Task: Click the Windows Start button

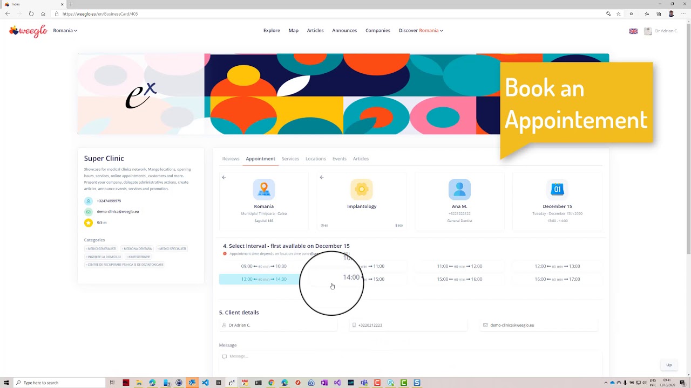Action: tap(6, 383)
